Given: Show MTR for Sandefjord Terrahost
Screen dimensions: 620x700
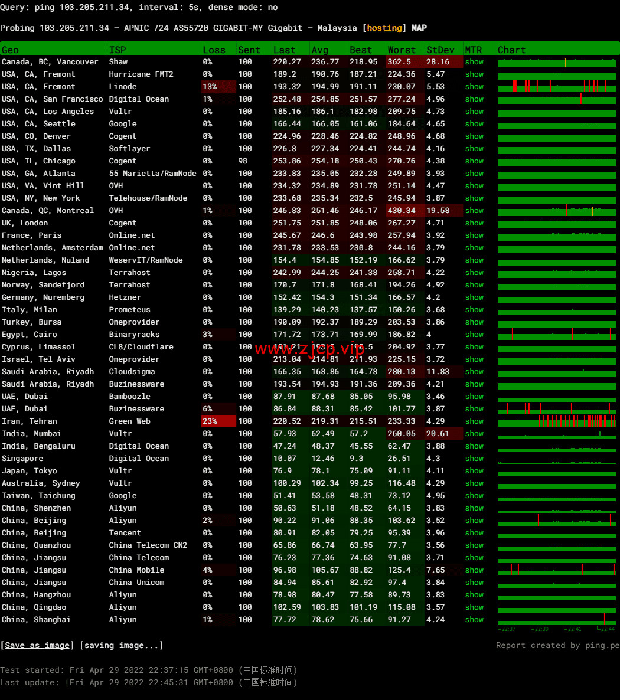Looking at the screenshot, I should 474,285.
